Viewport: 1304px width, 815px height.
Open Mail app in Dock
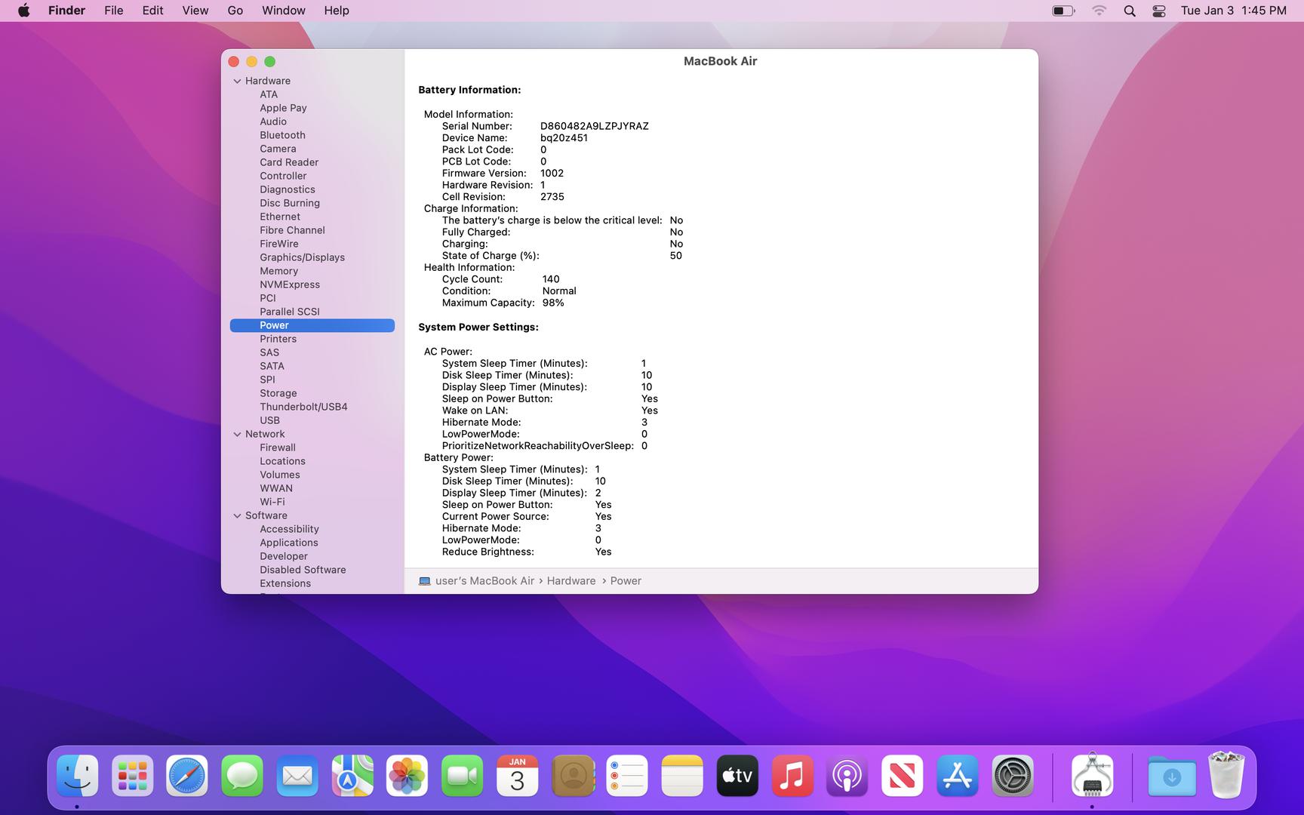297,776
